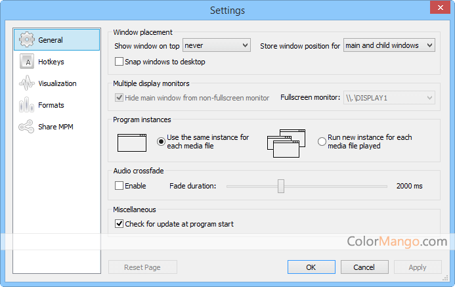455x287 pixels.
Task: Click the Share MPM icon
Action: (x=26, y=127)
